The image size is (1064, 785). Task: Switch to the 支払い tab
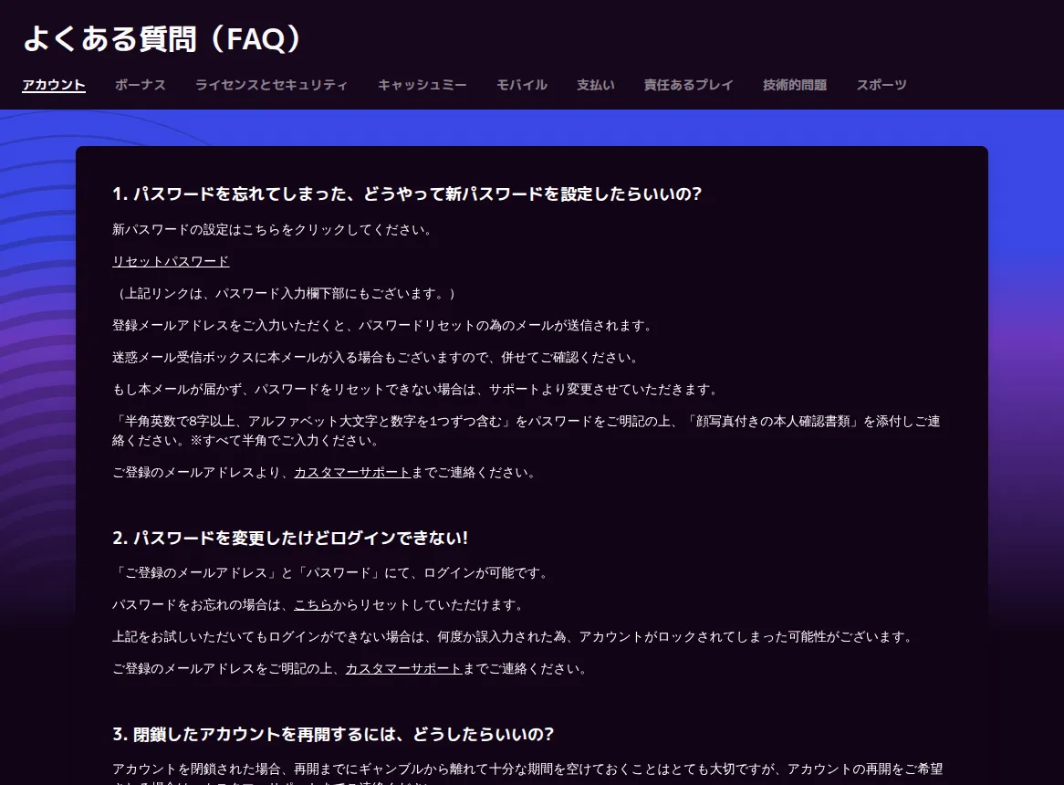point(596,85)
